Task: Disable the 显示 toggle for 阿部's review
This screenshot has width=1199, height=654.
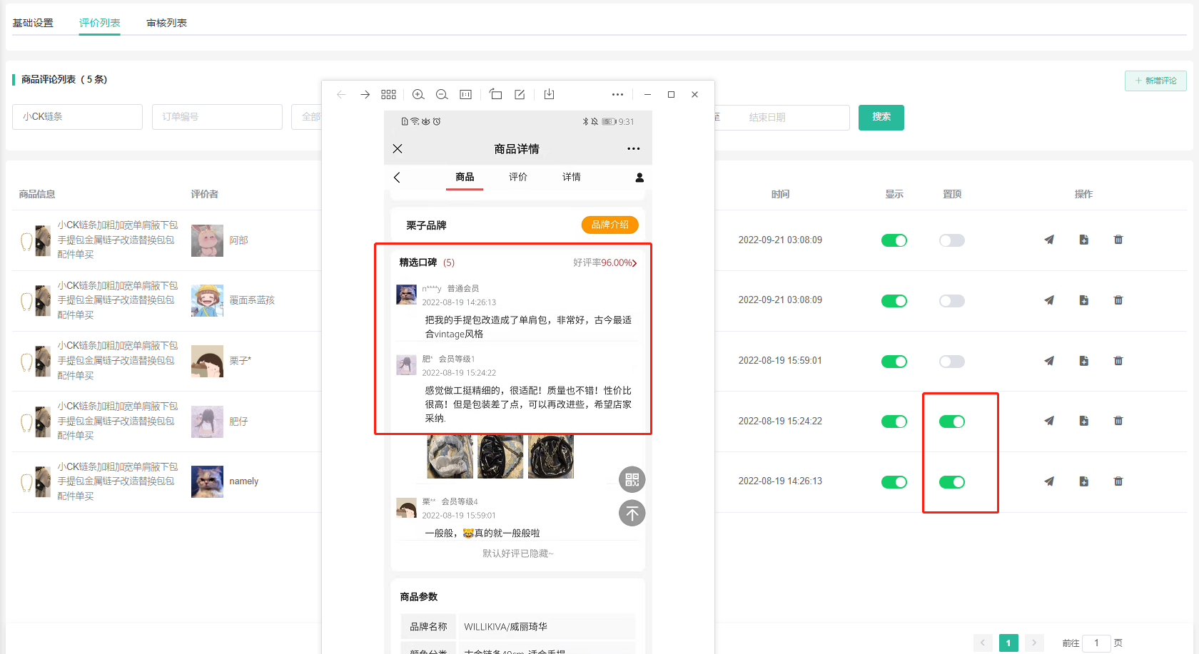Action: [894, 240]
